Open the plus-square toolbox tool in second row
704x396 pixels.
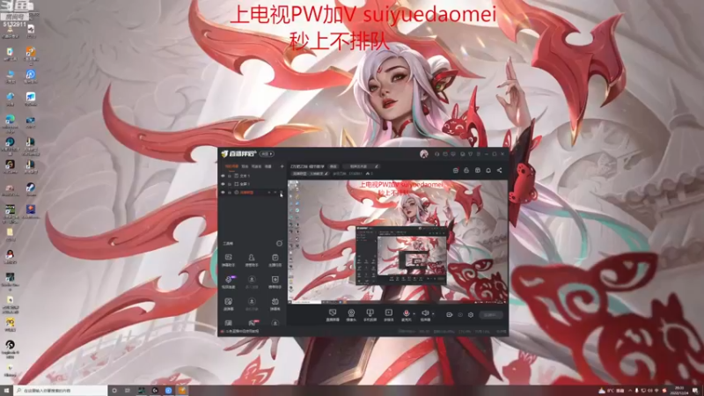pos(275,282)
